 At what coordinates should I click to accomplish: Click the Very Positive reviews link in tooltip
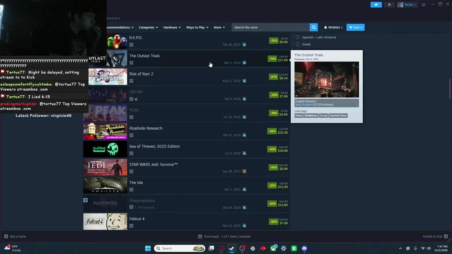304,105
